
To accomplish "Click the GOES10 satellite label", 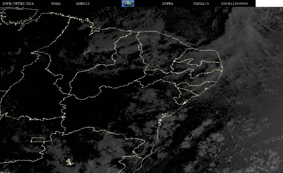I will (x=83, y=4).
